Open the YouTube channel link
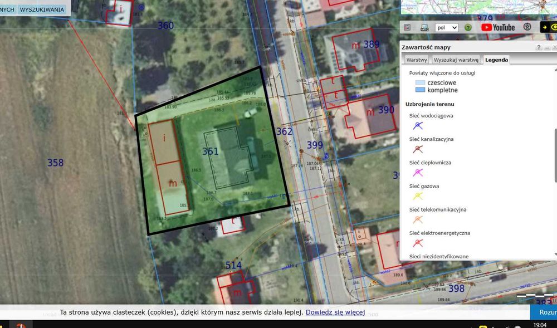The width and height of the screenshot is (557, 328). [498, 27]
